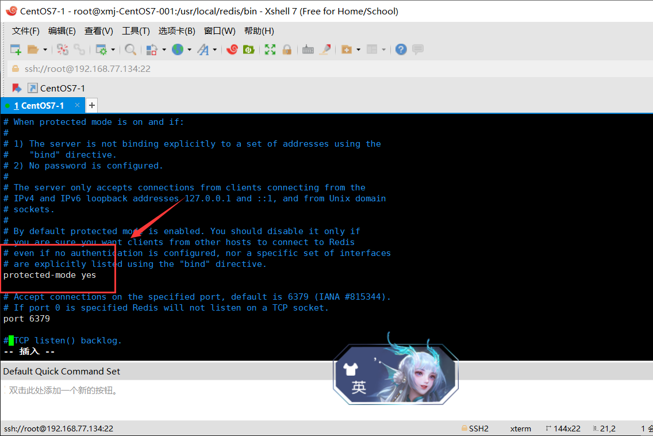The height and width of the screenshot is (436, 653).
Task: Click the Lock screen padlock icon
Action: click(287, 49)
